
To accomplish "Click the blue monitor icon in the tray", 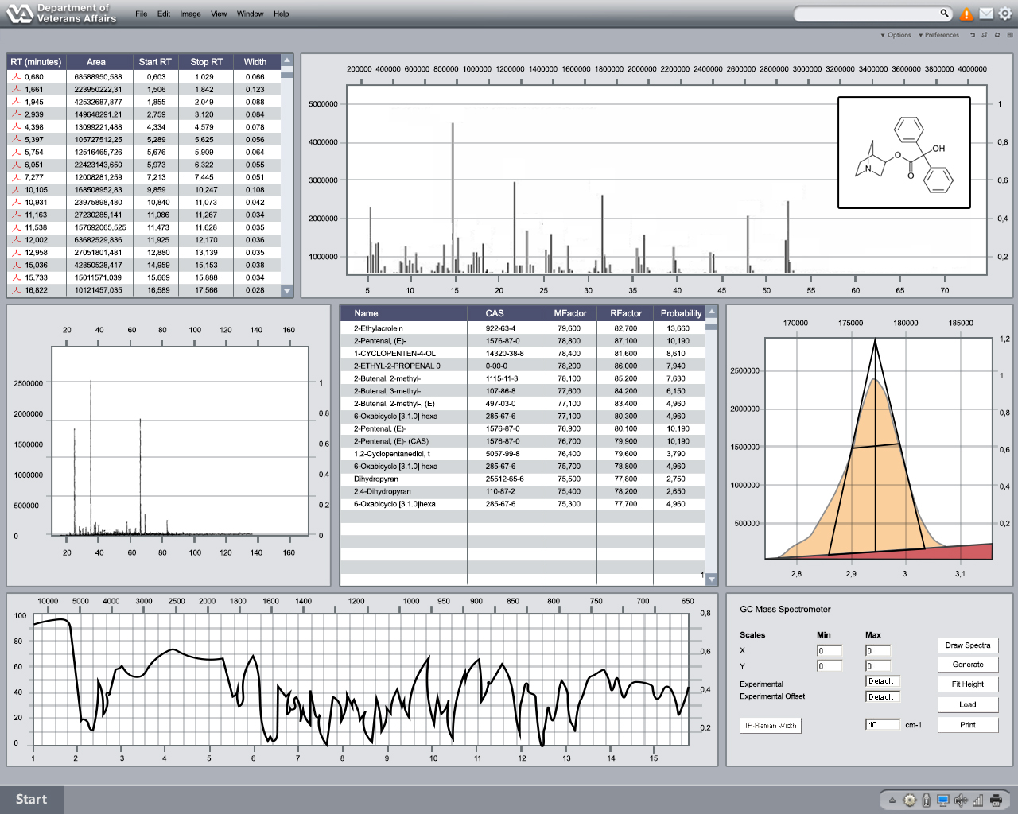I will click(x=942, y=800).
